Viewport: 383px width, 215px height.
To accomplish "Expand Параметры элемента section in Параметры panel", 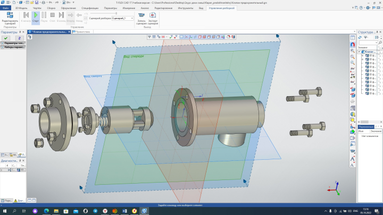I will pyautogui.click(x=13, y=43).
